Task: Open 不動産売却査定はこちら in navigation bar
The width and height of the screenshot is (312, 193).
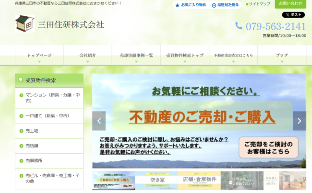Action: 233,55
